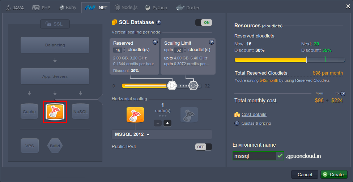Turn off the SQL Database ON switch
Image resolution: width=353 pixels, height=182 pixels.
coord(203,22)
